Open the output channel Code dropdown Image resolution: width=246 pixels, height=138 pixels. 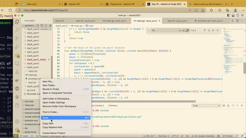(x=206, y=106)
